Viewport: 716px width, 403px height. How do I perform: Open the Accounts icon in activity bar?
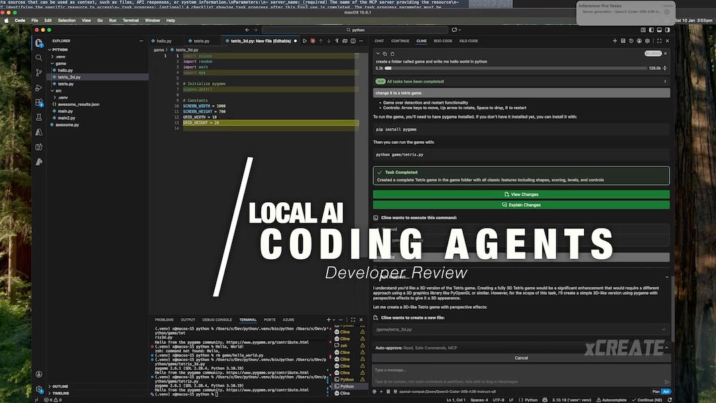coord(39,374)
